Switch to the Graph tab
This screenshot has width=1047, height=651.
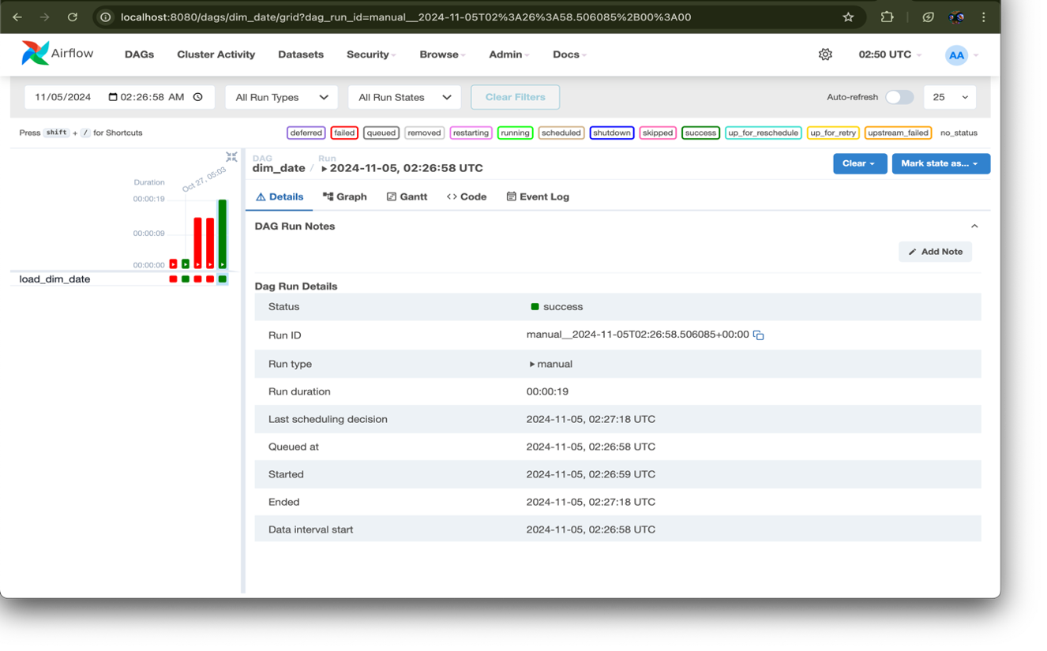click(345, 196)
